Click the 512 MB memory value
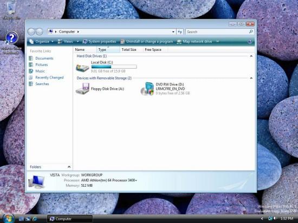298x223 pixels. pos(87,186)
